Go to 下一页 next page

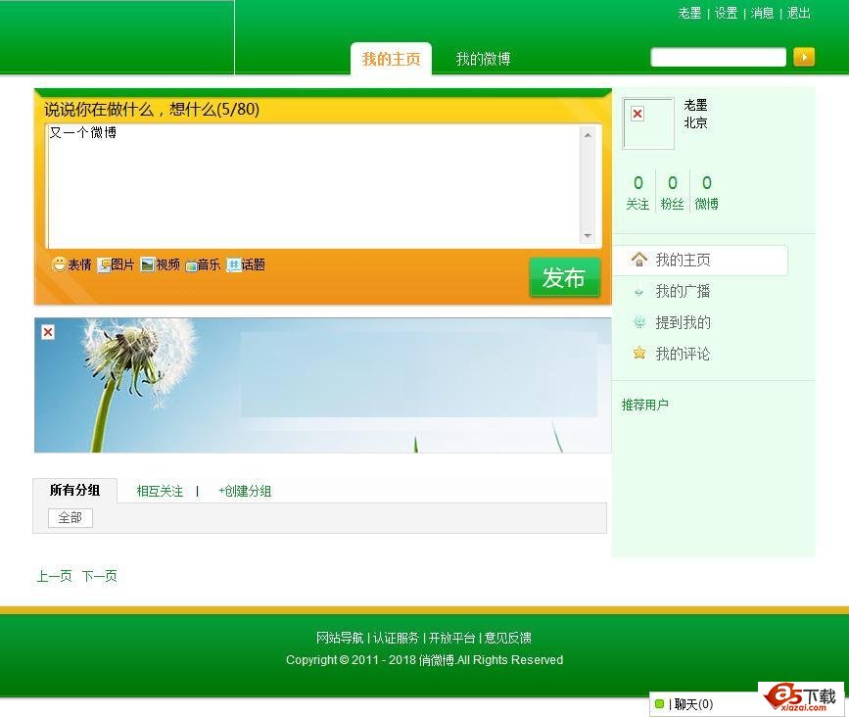(99, 576)
